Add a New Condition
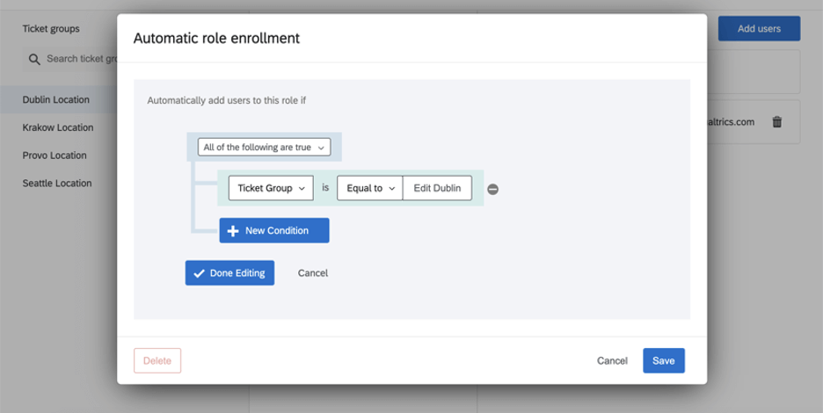Image resolution: width=823 pixels, height=413 pixels. [x=274, y=231]
